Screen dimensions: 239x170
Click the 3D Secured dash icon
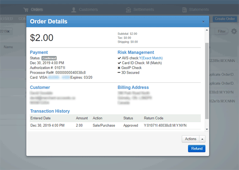[119, 73]
